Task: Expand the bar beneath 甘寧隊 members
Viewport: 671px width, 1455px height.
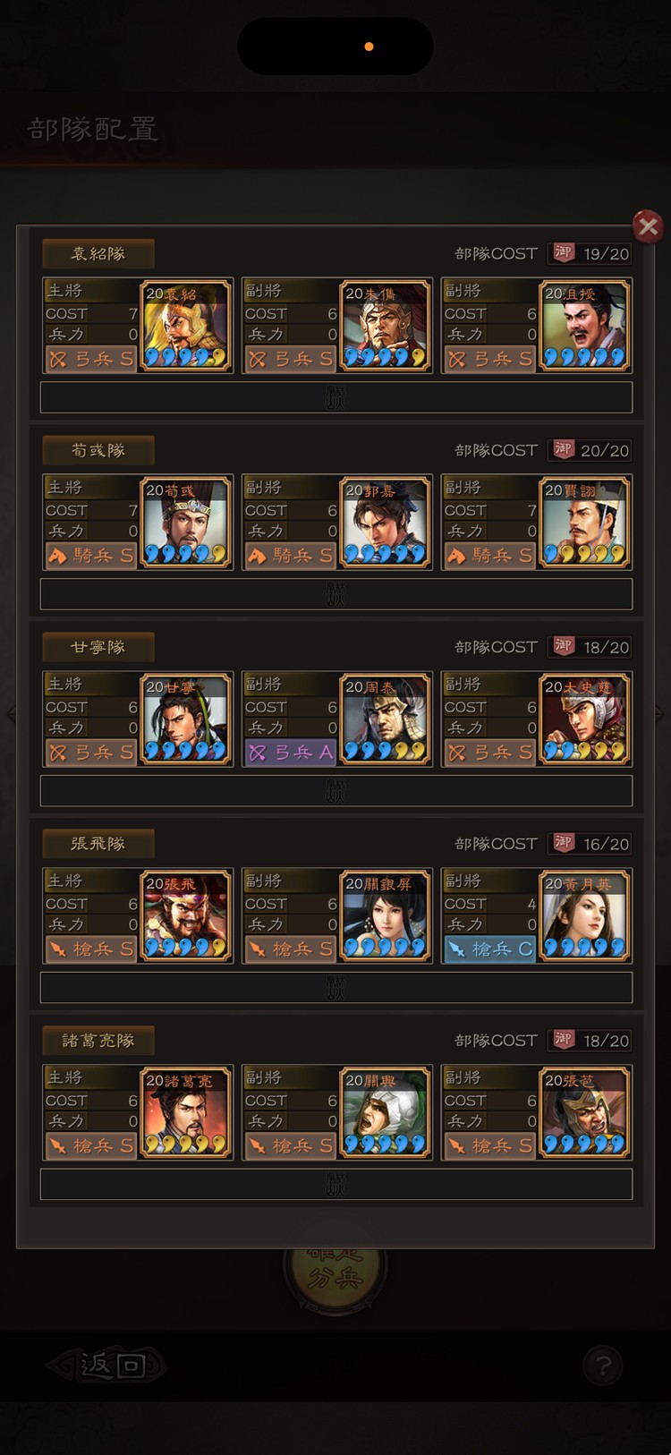Action: click(336, 791)
